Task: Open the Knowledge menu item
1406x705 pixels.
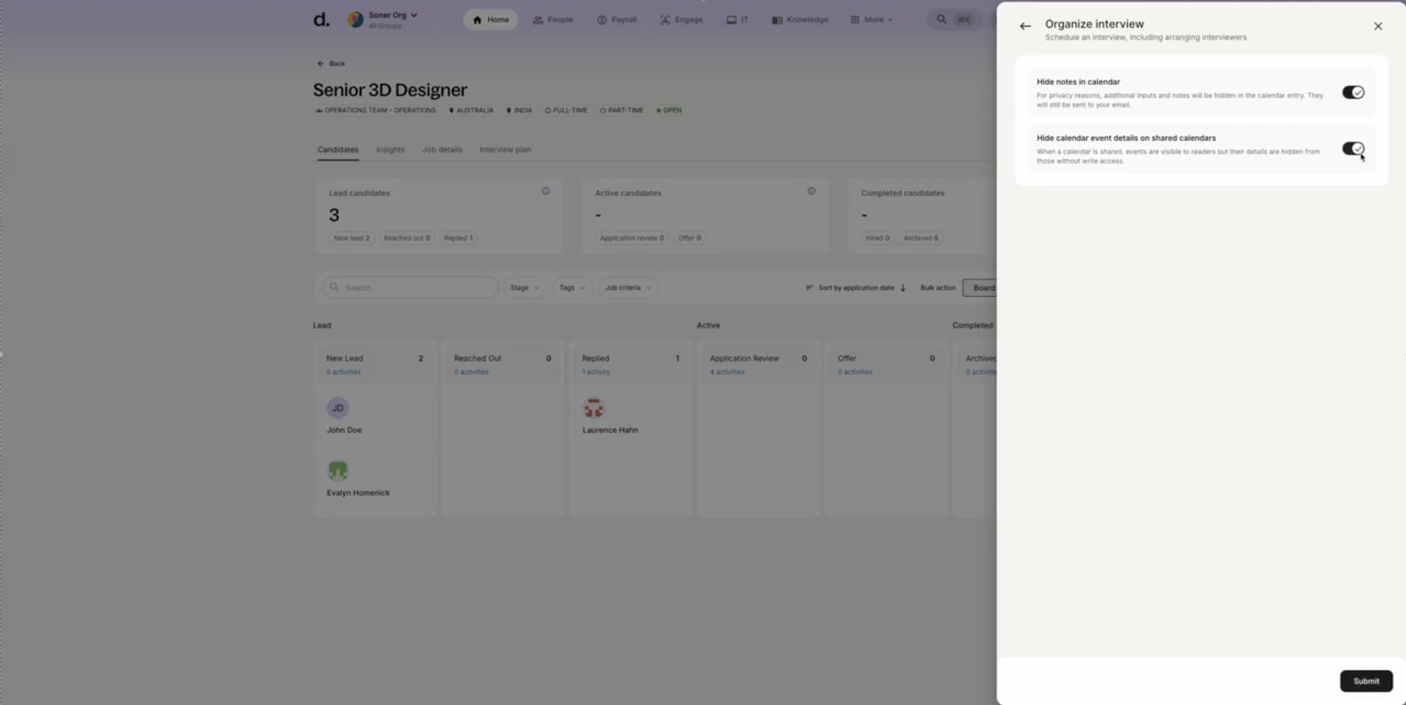Action: [x=800, y=20]
